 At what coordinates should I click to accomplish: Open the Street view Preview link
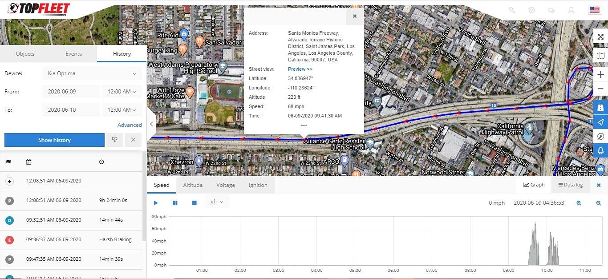[300, 69]
